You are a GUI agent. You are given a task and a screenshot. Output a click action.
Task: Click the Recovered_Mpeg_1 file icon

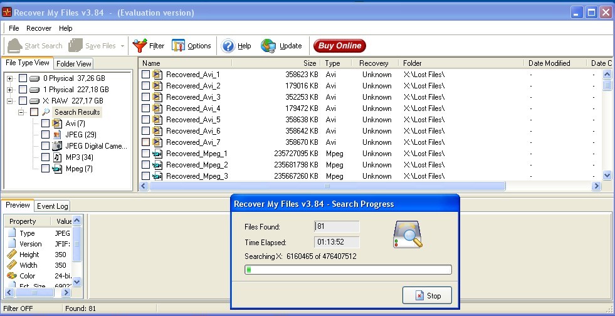(158, 153)
